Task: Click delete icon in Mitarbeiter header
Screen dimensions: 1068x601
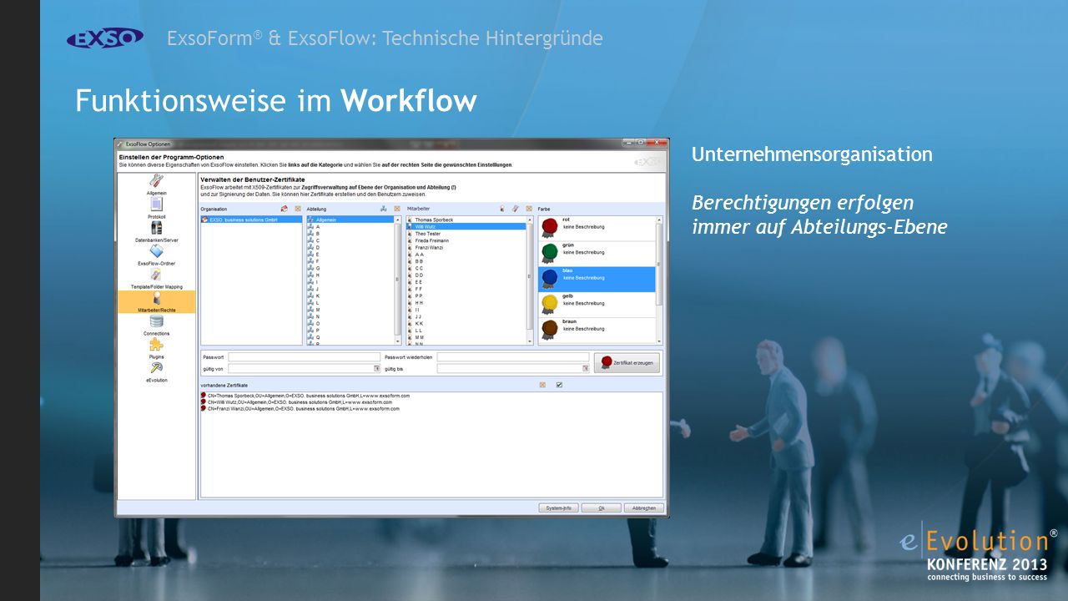Action: [527, 209]
